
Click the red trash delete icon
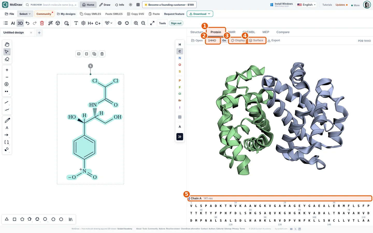[x=42, y=23]
